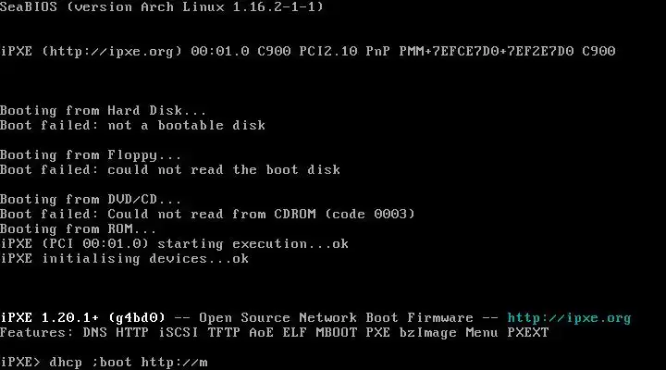The width and height of the screenshot is (666, 370).
Task: Click 'could not read the boot disk' message
Action: coord(224,170)
